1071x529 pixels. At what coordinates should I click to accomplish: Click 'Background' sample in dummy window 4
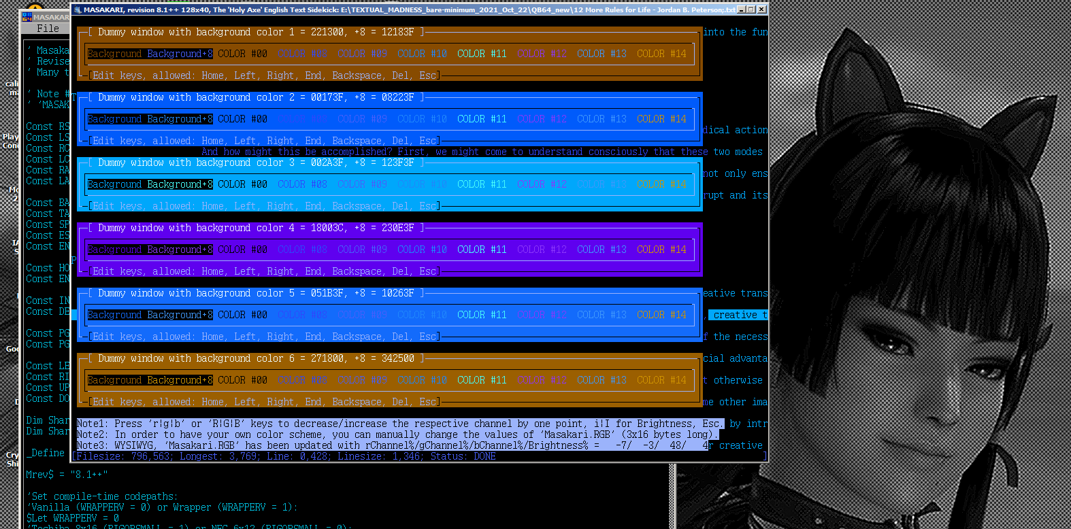114,250
